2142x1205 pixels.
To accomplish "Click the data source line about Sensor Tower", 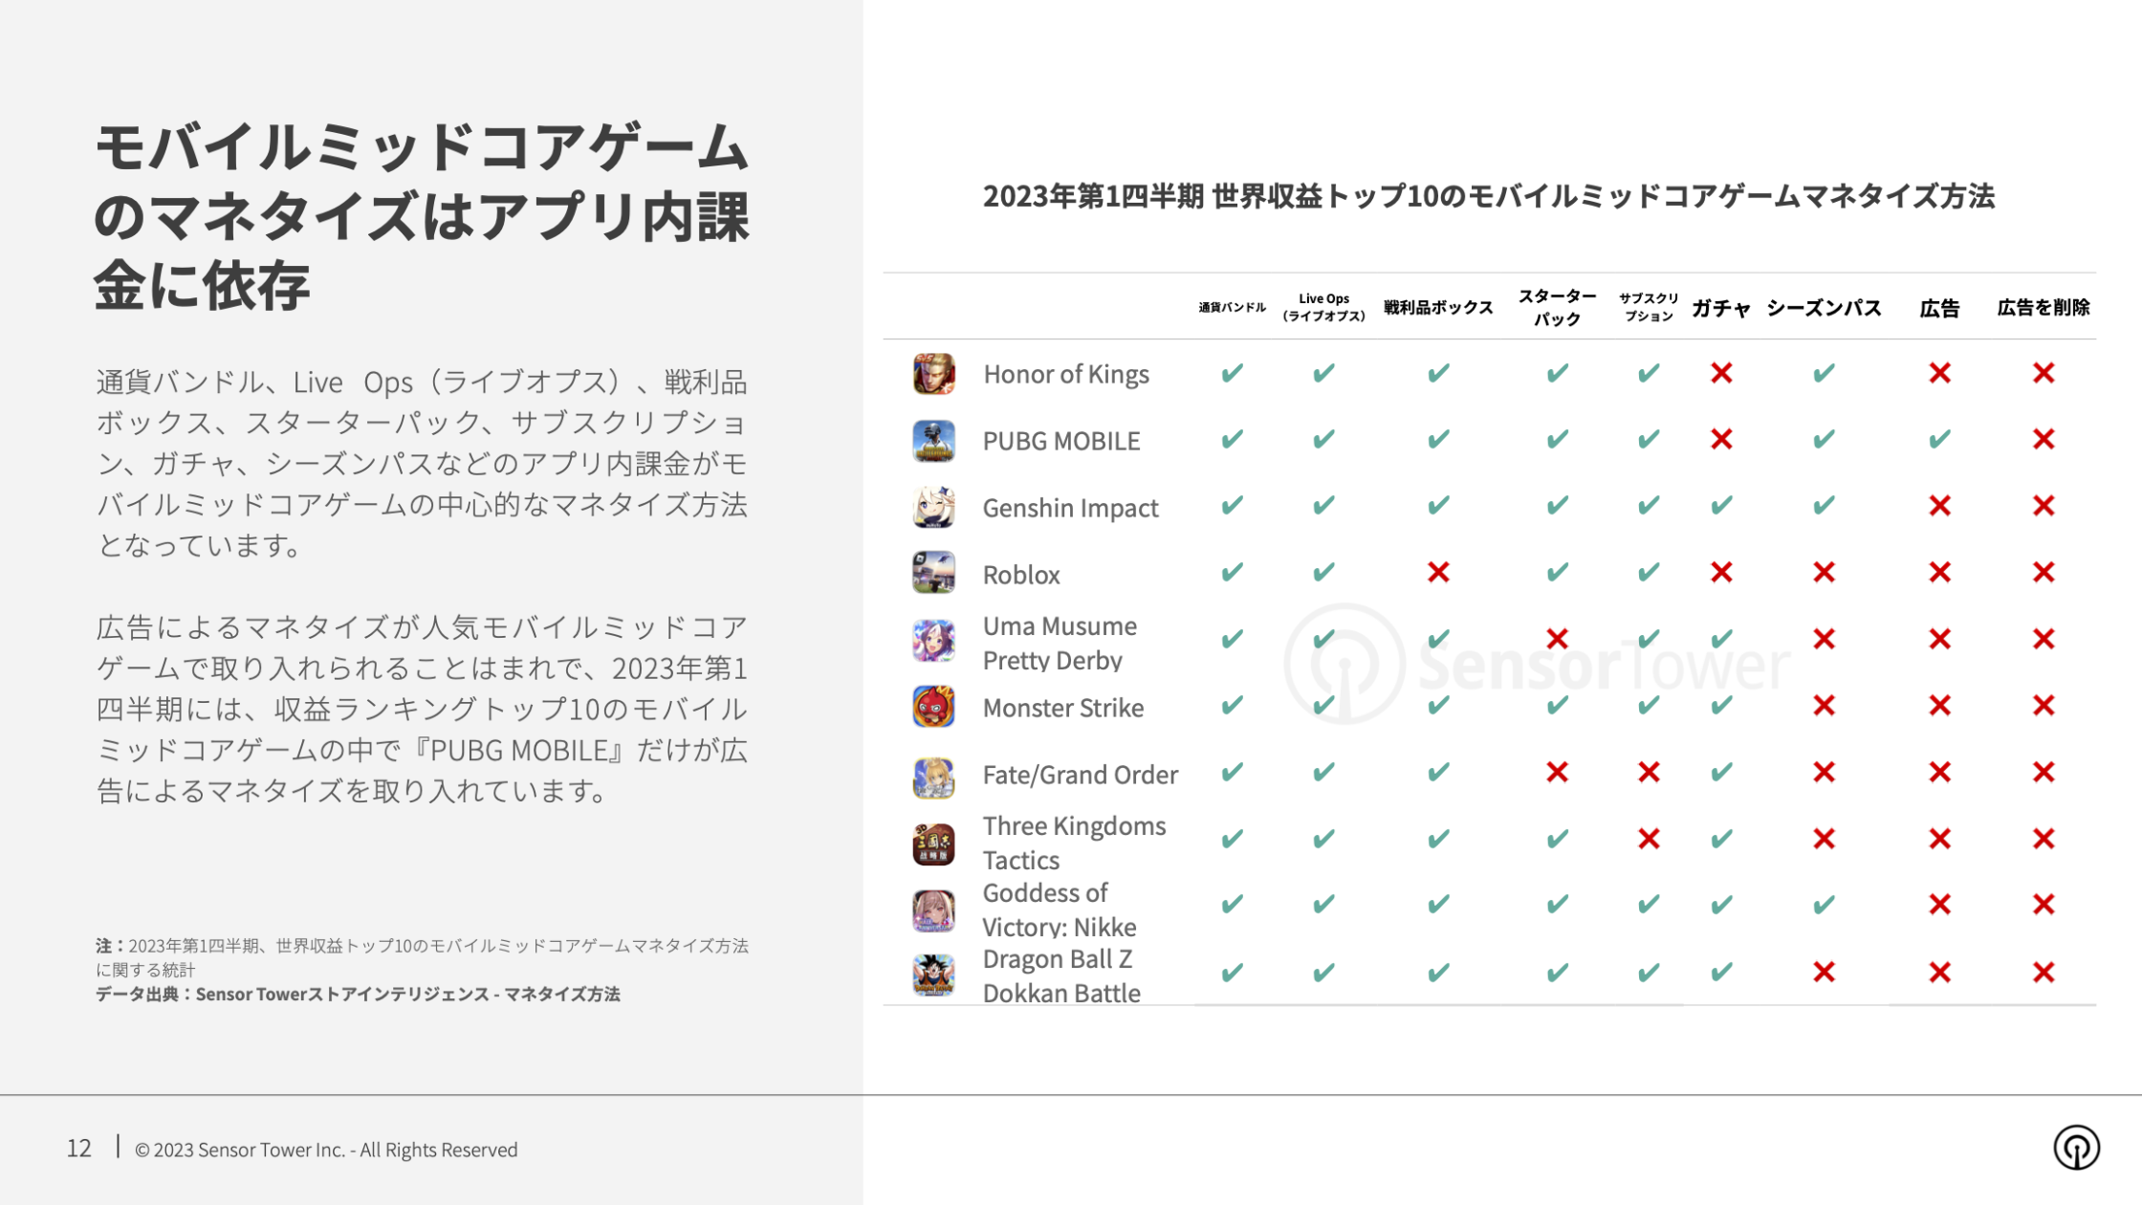I will [x=358, y=995].
